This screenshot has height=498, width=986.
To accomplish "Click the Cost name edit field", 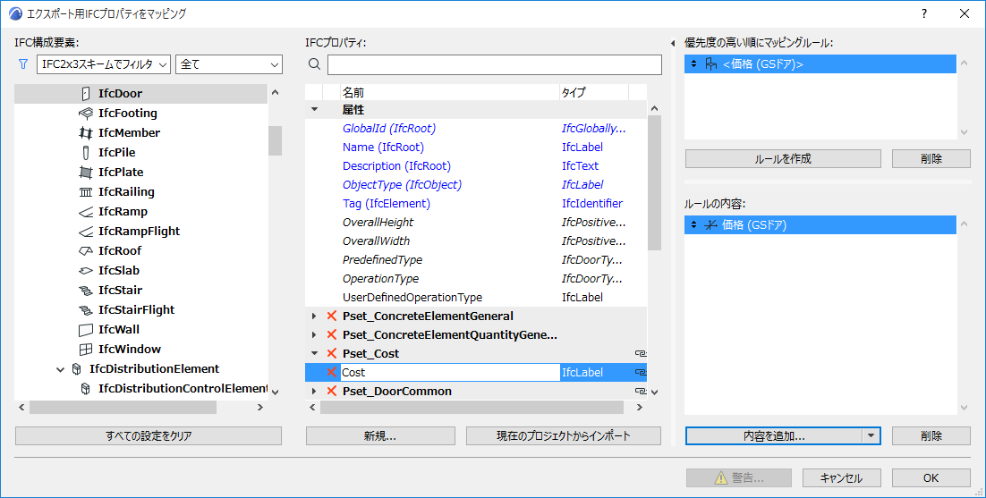I will (450, 373).
